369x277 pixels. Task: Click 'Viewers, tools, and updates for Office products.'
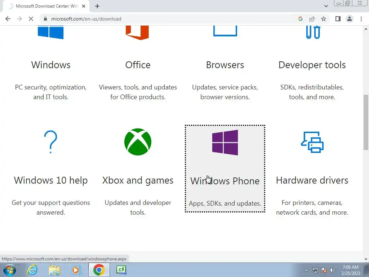138,92
